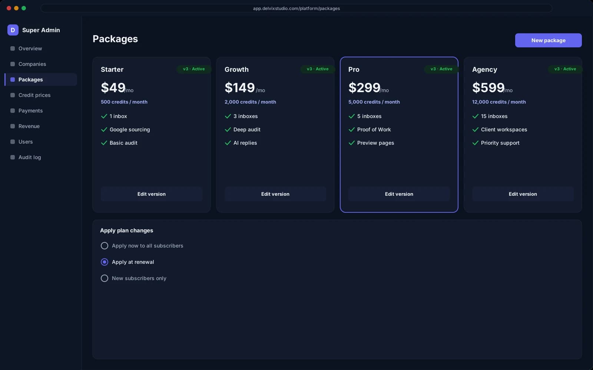Click the 5 inboxes checkmark icon
The height and width of the screenshot is (370, 593).
click(352, 116)
